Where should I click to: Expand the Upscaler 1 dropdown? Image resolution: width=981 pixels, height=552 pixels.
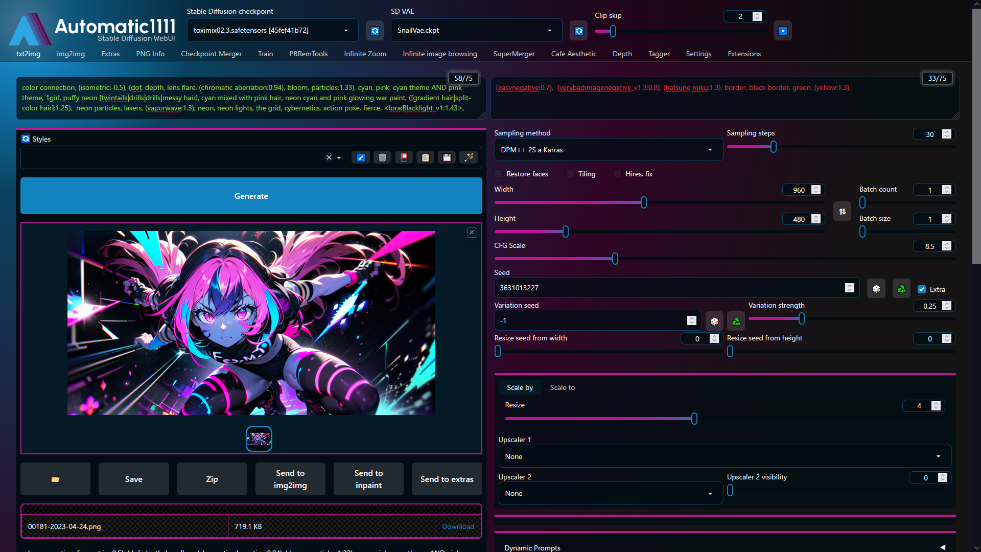point(725,456)
